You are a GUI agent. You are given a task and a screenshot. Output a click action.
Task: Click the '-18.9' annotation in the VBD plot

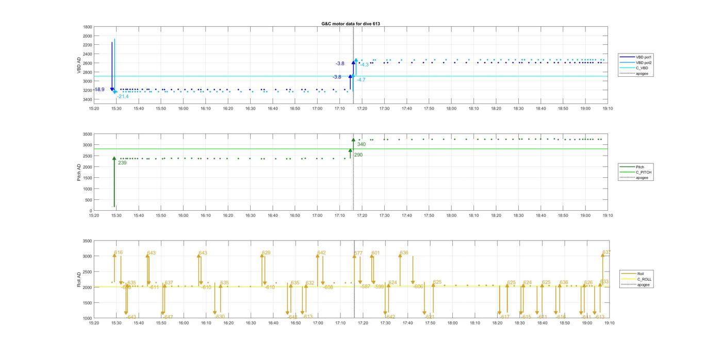(99, 90)
